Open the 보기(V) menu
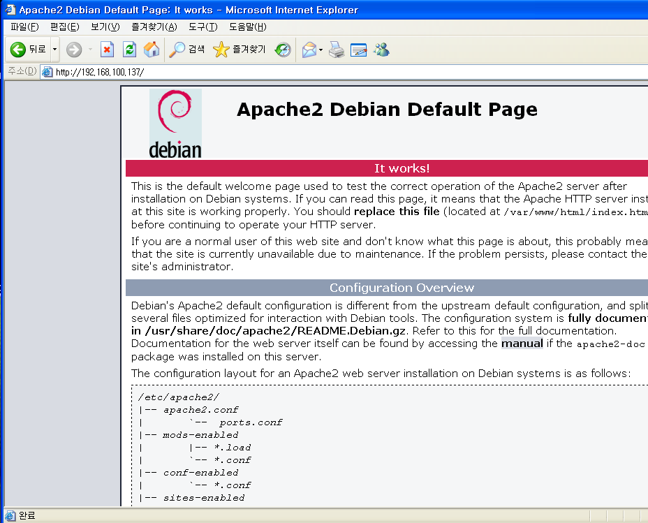 point(105,27)
